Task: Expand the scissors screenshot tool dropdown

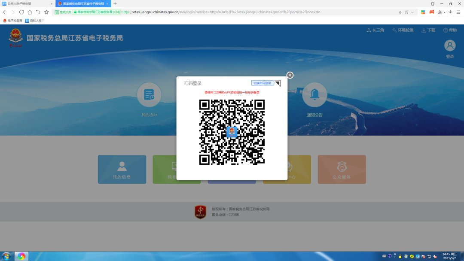Action: point(444,12)
